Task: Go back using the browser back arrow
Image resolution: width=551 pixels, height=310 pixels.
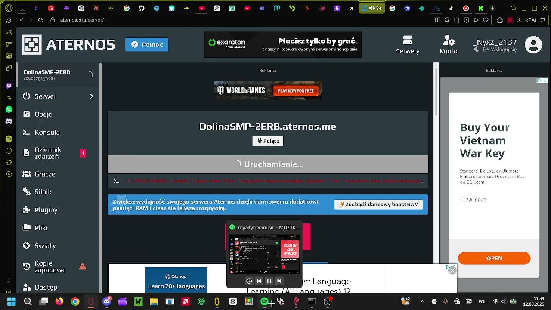Action: tap(22, 20)
